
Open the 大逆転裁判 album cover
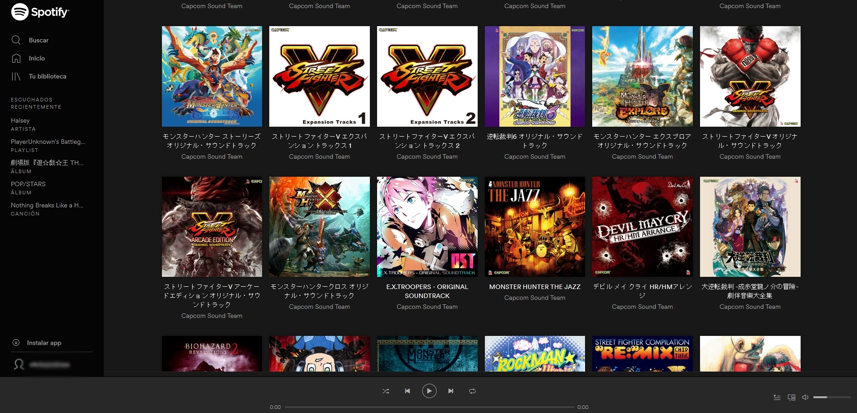750,227
